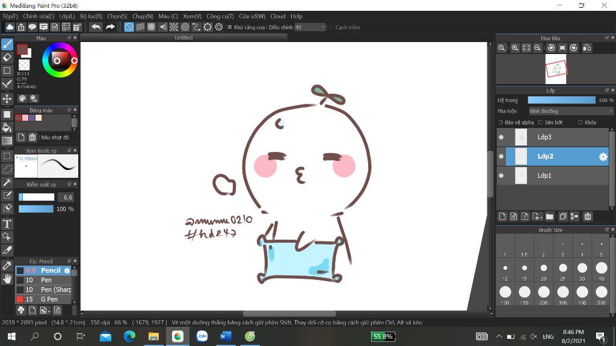Open the Chỉnh sửa(E) menu
Image resolution: width=616 pixels, height=346 pixels.
pos(38,16)
